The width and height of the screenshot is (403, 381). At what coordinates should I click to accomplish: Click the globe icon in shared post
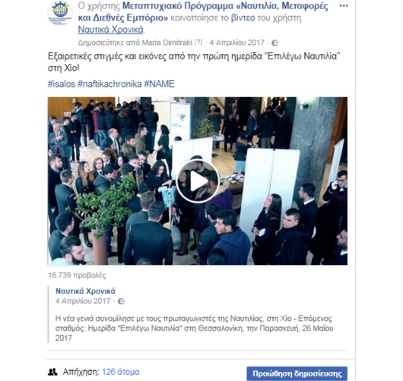[x=121, y=301]
